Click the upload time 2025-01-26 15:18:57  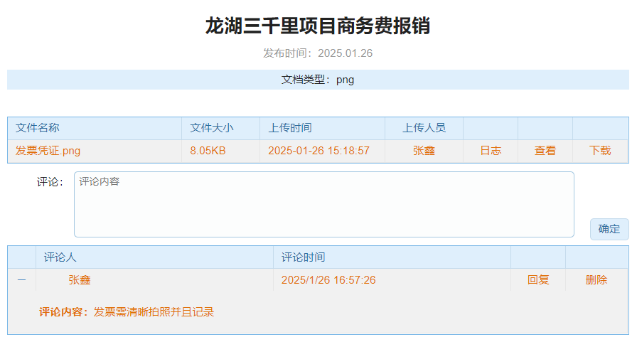tap(318, 151)
